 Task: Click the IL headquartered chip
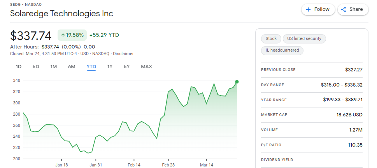282,50
